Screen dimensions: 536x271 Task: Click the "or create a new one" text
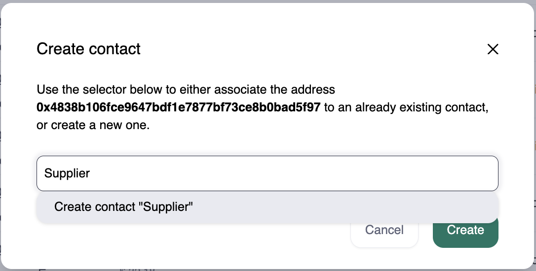[93, 126]
